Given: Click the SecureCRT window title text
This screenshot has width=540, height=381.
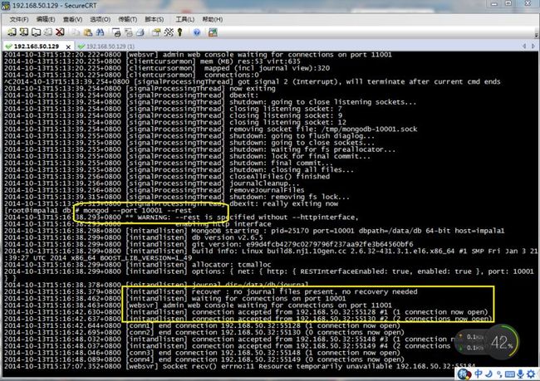Looking at the screenshot, I should pos(55,6).
